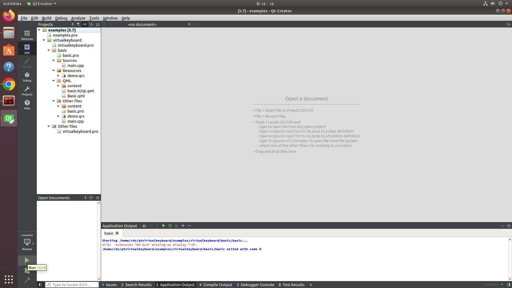
Task: Zoom in the Application Output text
Action: [x=183, y=226]
